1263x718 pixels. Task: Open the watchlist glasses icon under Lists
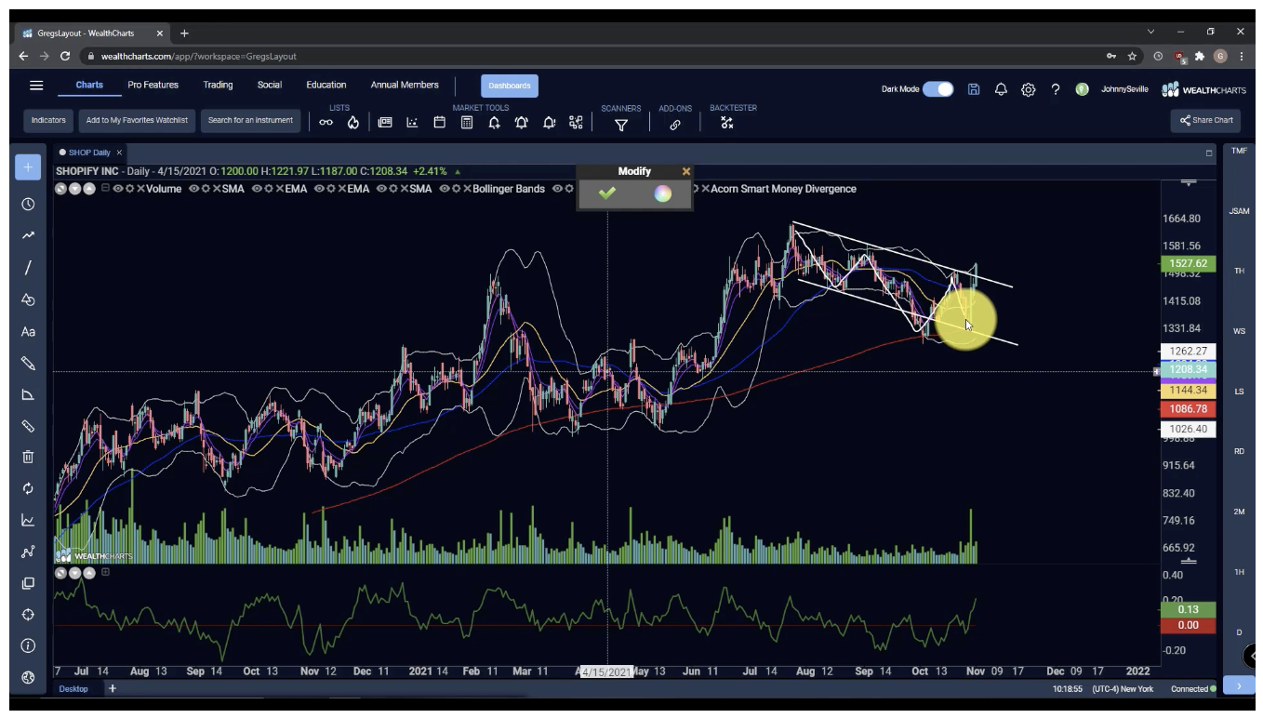coord(326,123)
